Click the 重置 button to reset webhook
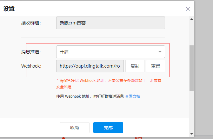The height and width of the screenshot is (139, 213). click(x=156, y=66)
